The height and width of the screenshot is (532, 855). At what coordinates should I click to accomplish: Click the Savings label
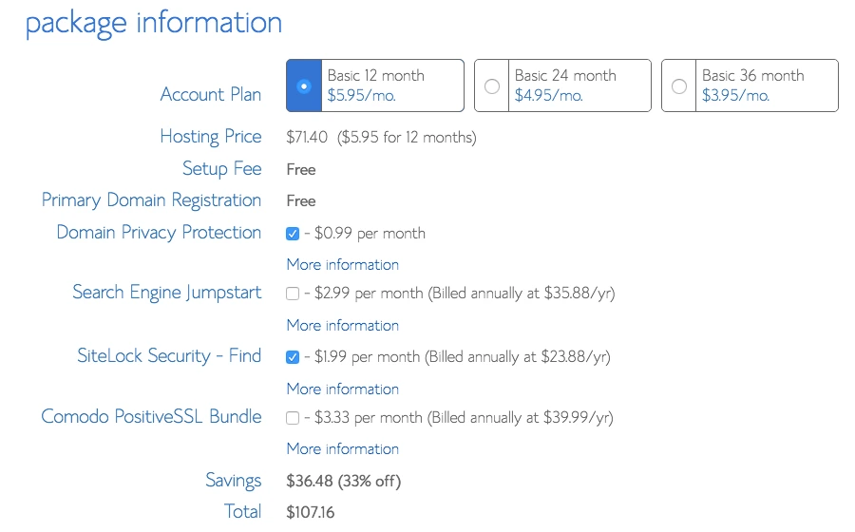(233, 481)
